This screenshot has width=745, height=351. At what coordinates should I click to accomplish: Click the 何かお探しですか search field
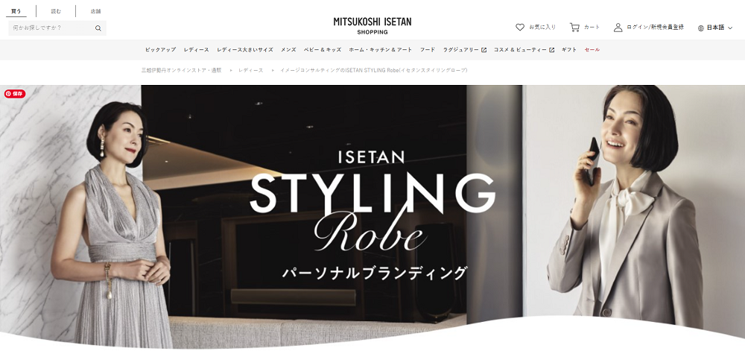(x=51, y=28)
